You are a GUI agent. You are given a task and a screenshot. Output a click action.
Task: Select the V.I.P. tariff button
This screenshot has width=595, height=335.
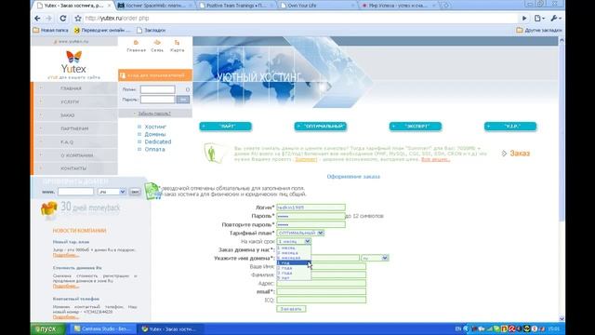tap(510, 127)
